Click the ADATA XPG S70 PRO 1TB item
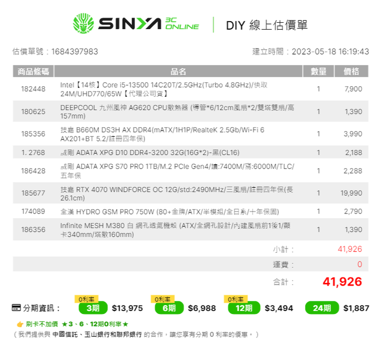This screenshot has height=350, width=381. [x=177, y=171]
